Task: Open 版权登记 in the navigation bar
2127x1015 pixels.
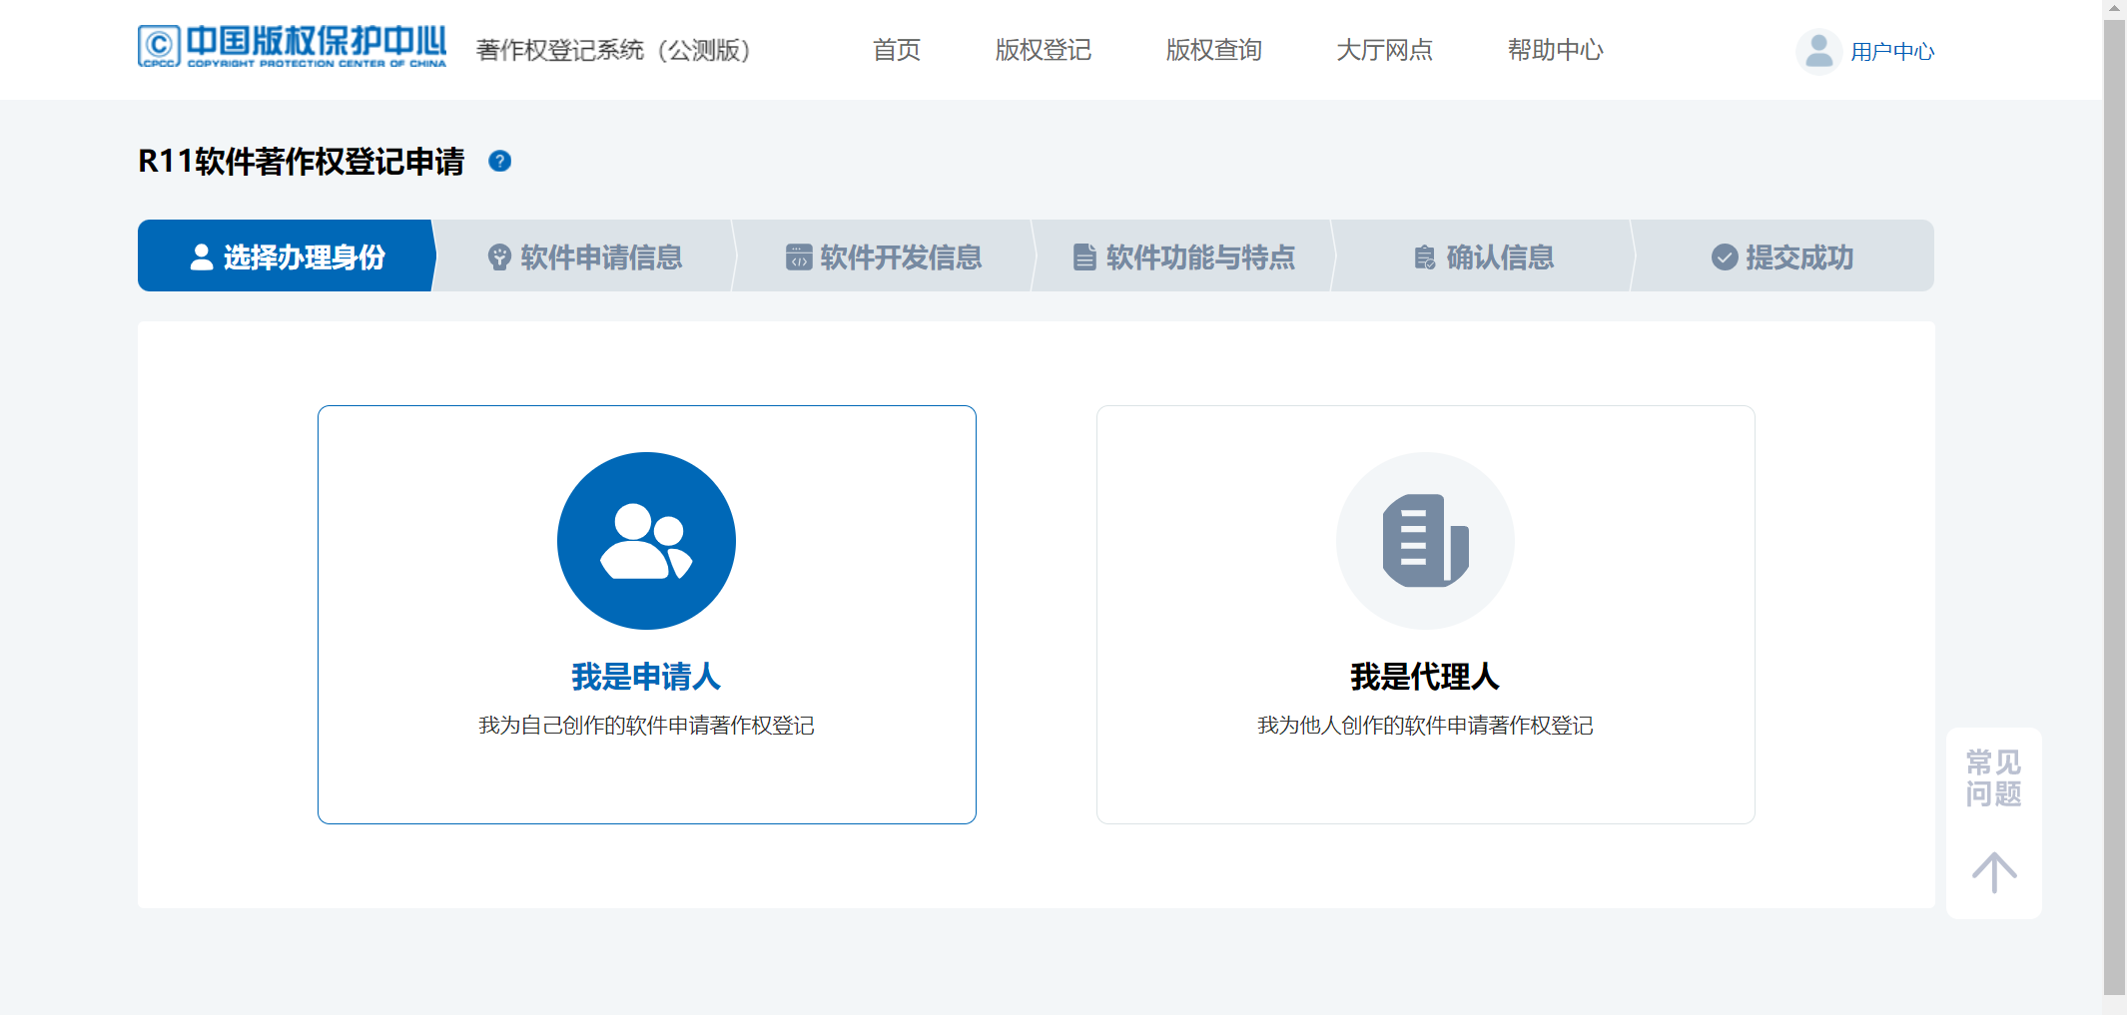Action: (x=1044, y=50)
